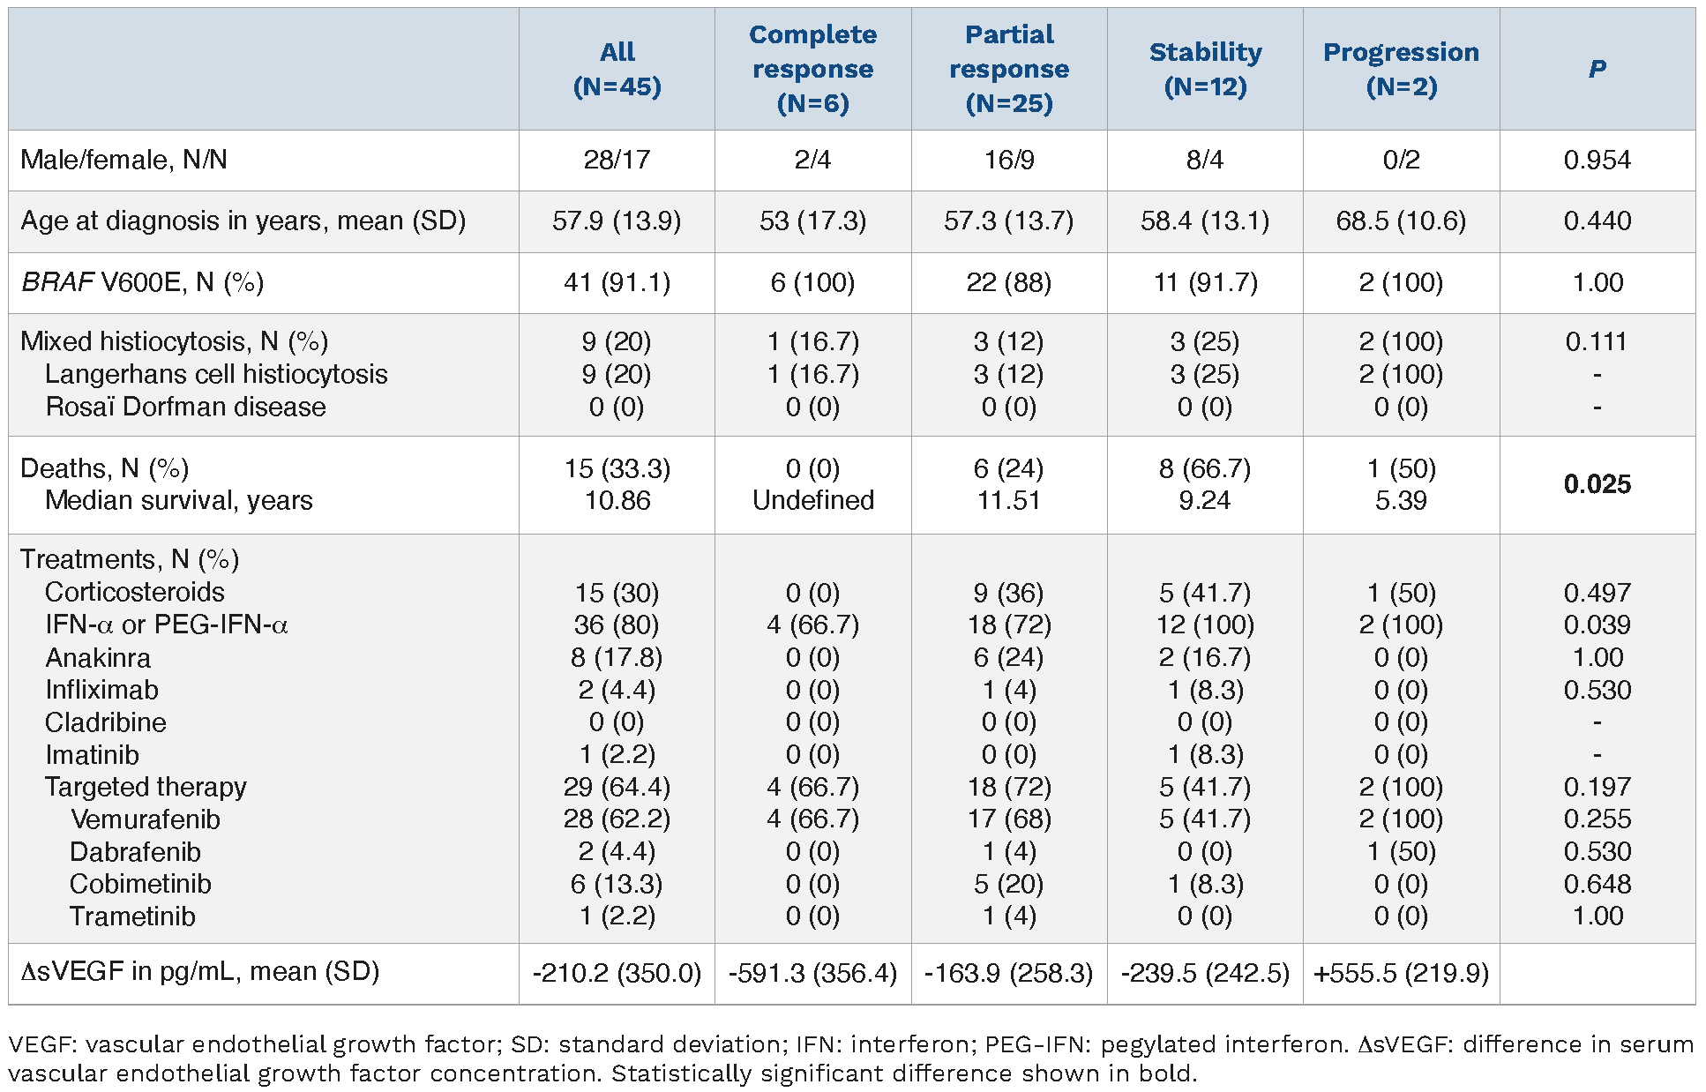The width and height of the screenshot is (1706, 1092).
Task: Click the bold 0.025 P-value
Action: coord(1597,484)
